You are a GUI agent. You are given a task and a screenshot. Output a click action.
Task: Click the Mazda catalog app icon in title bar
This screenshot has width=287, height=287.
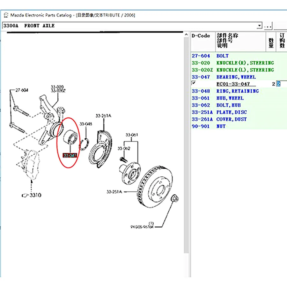6,15
